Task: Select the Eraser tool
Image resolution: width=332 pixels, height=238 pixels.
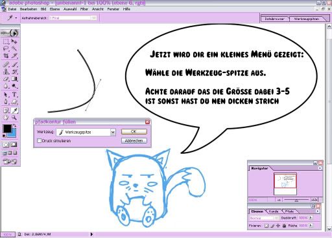Action: pos(6,79)
